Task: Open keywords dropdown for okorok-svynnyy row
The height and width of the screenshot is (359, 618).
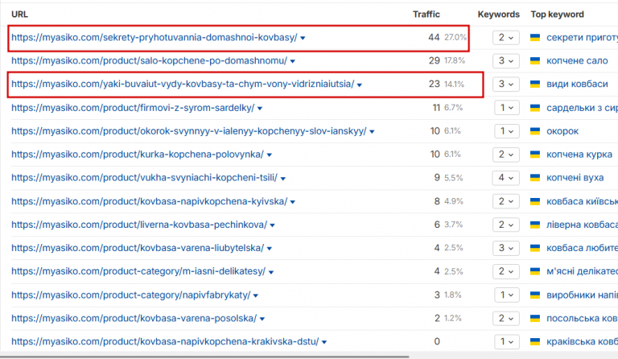Action: coord(506,131)
